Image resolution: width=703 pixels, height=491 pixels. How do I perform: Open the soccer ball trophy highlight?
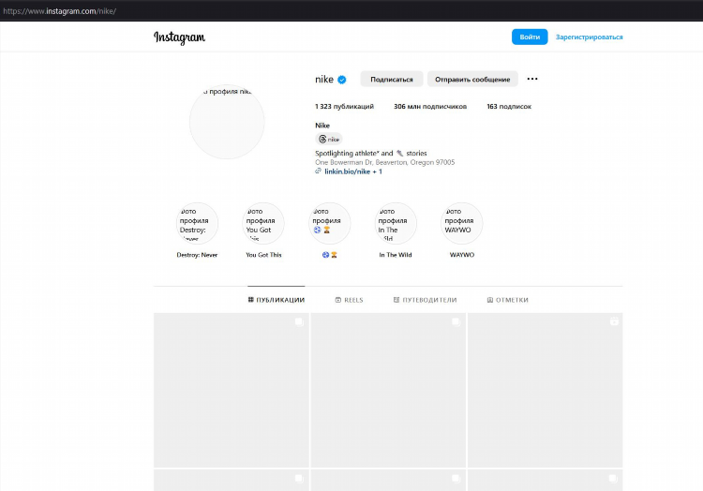330,223
